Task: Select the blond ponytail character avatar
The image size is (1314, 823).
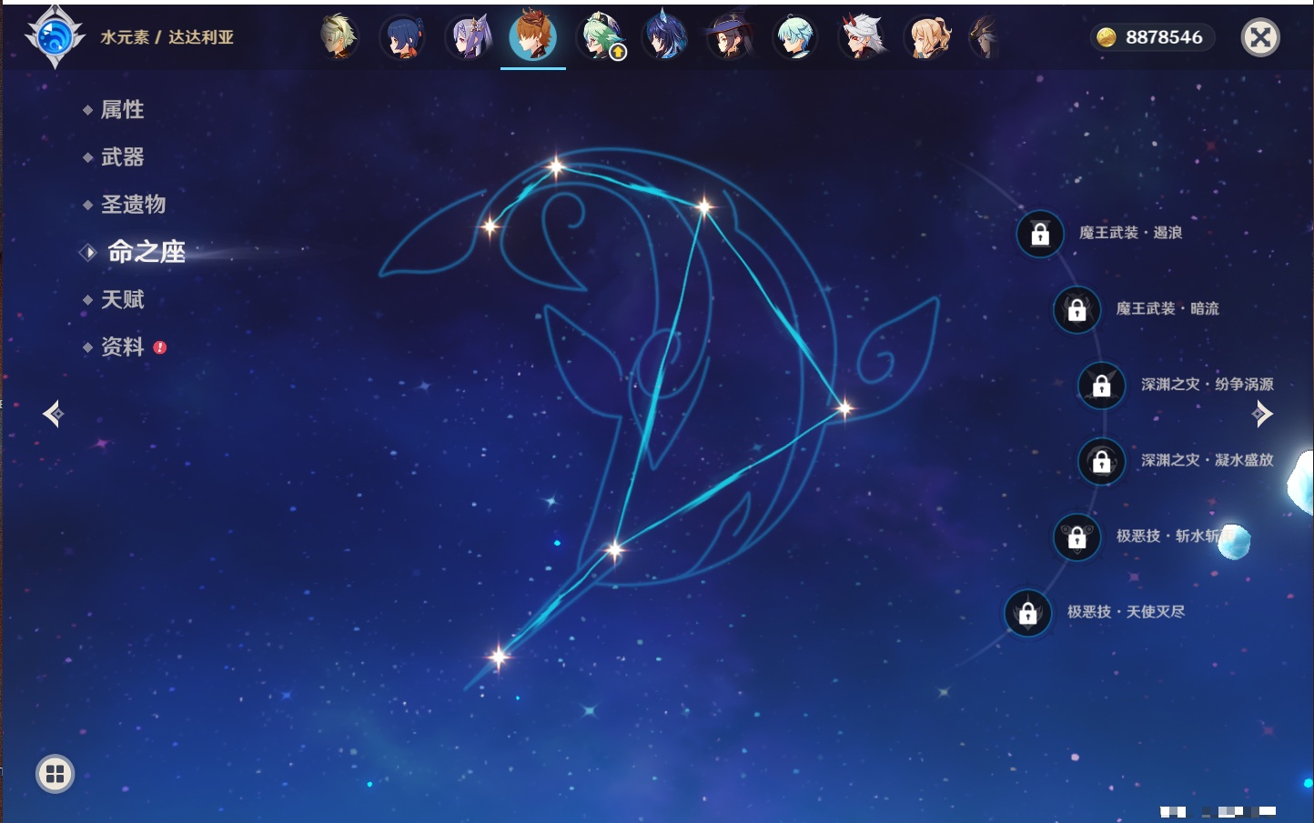Action: click(x=927, y=37)
